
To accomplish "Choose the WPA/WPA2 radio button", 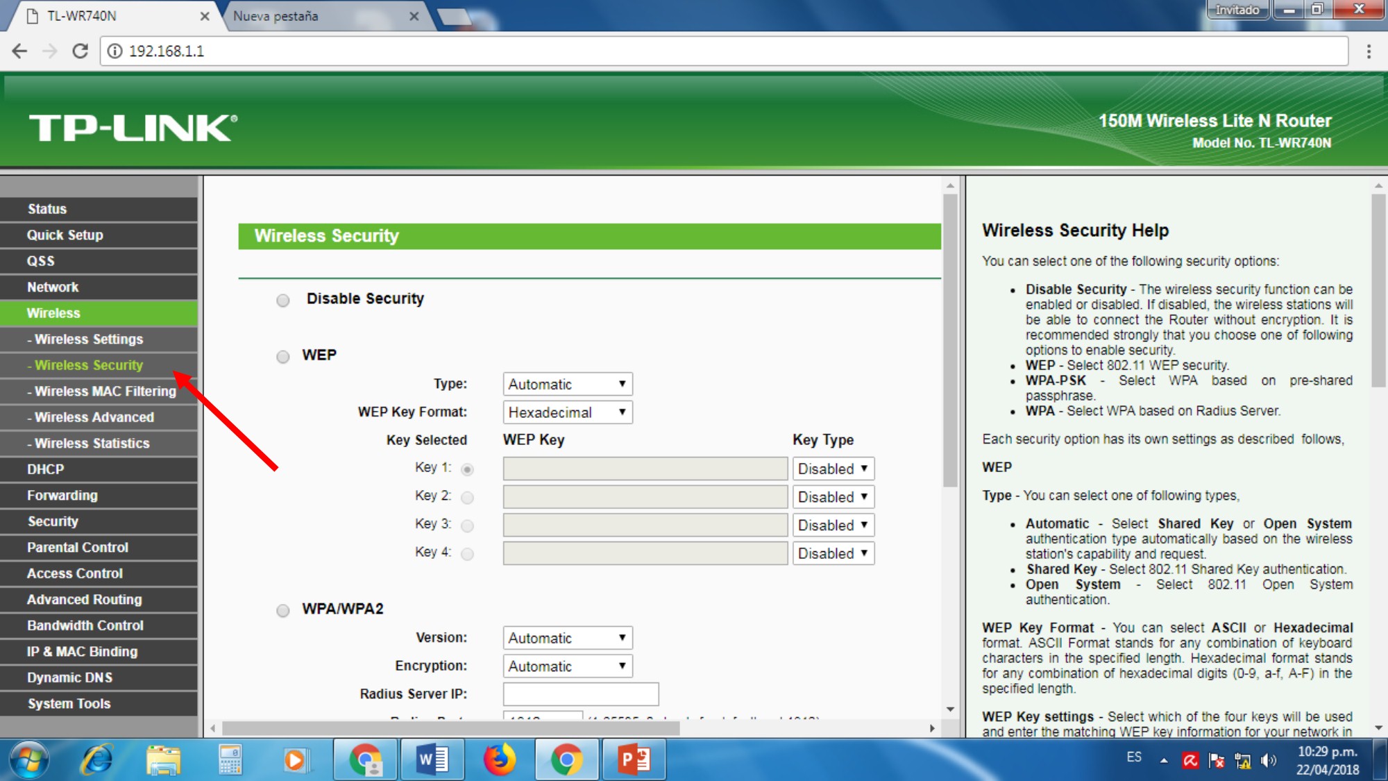I will [x=283, y=611].
